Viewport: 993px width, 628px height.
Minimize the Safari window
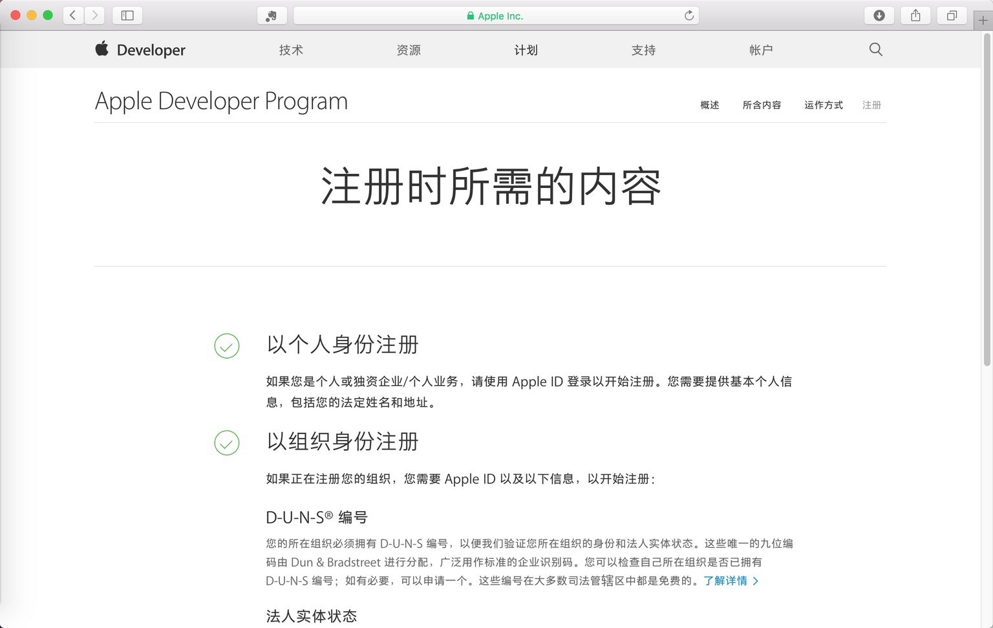(x=32, y=15)
